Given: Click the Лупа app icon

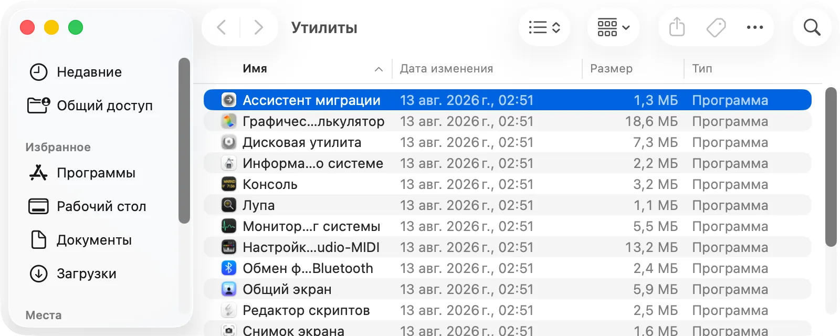Looking at the screenshot, I should (229, 205).
